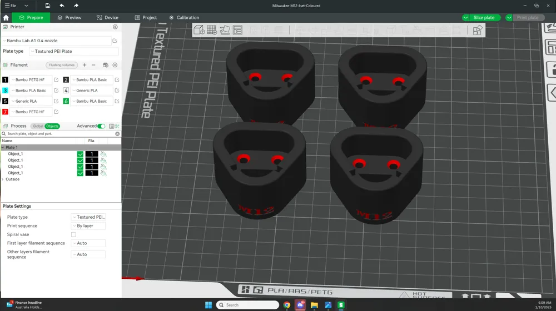Open Filament settings gear icon

coord(115,65)
